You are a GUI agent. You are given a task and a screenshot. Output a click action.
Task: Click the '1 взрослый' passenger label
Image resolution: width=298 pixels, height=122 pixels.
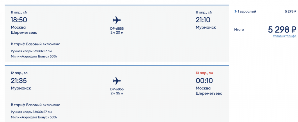[x=247, y=12]
